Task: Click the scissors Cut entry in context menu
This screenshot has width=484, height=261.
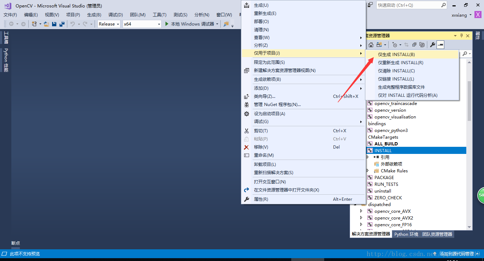Action: (303, 131)
